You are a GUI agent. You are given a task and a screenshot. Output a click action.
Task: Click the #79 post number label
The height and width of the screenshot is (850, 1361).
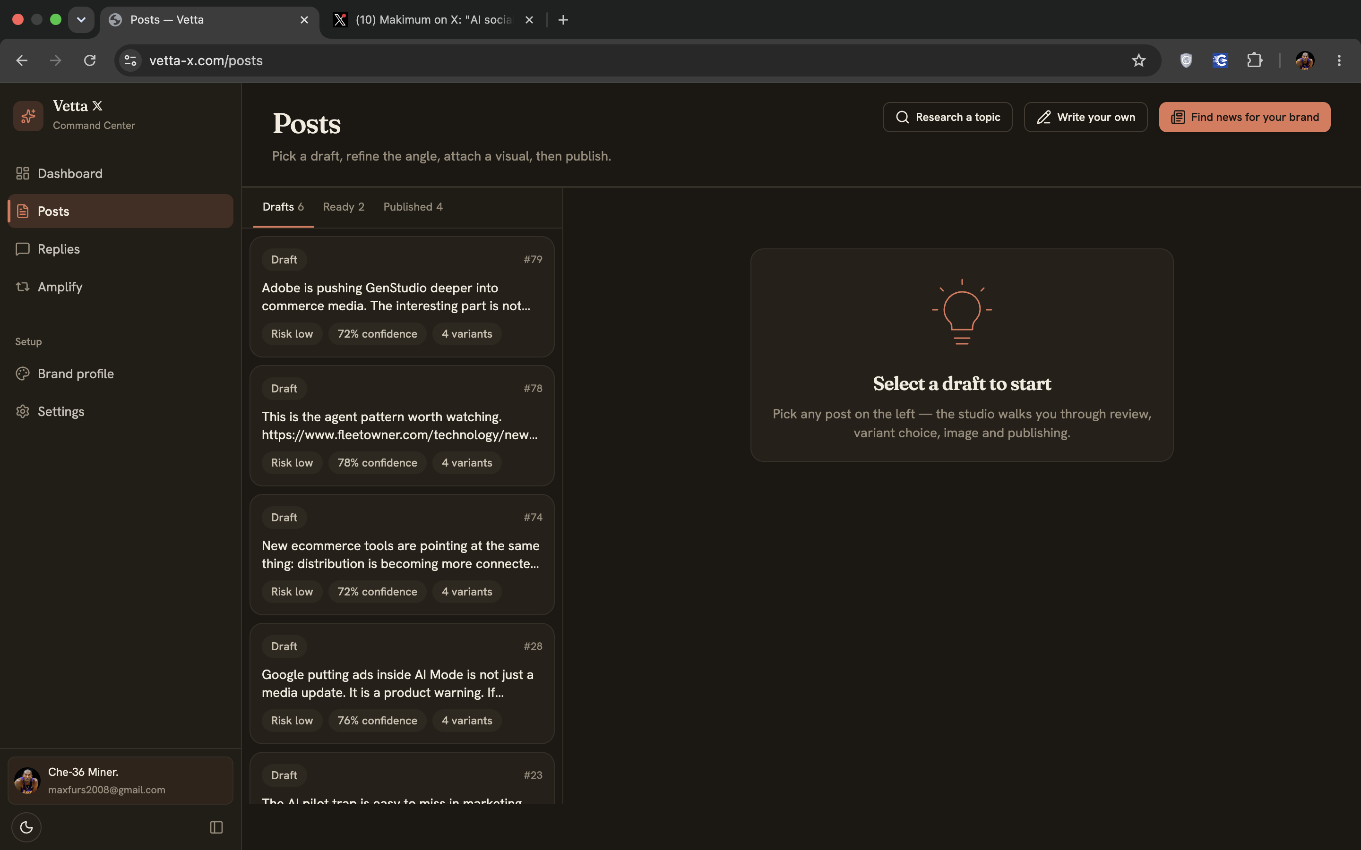click(x=533, y=259)
